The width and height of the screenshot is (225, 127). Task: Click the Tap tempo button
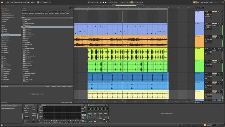(x=12, y=2)
